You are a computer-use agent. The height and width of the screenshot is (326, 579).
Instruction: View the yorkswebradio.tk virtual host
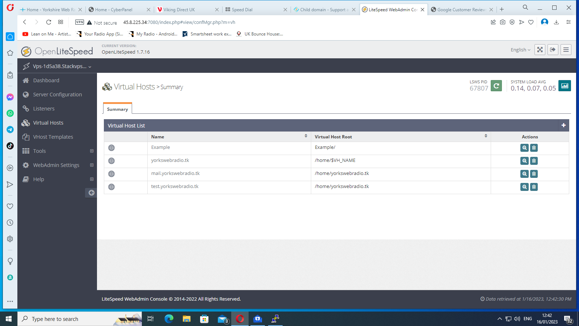(524, 161)
